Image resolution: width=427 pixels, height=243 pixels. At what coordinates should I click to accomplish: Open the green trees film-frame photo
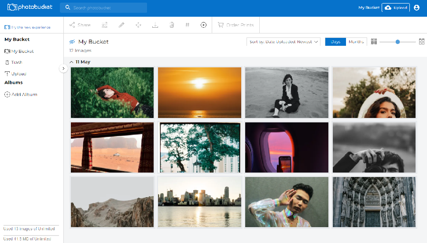click(x=199, y=147)
